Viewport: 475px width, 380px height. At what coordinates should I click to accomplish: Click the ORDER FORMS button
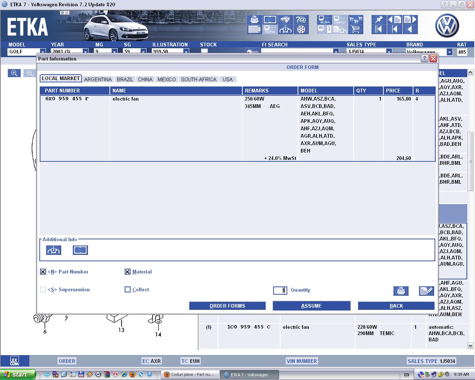tap(227, 306)
